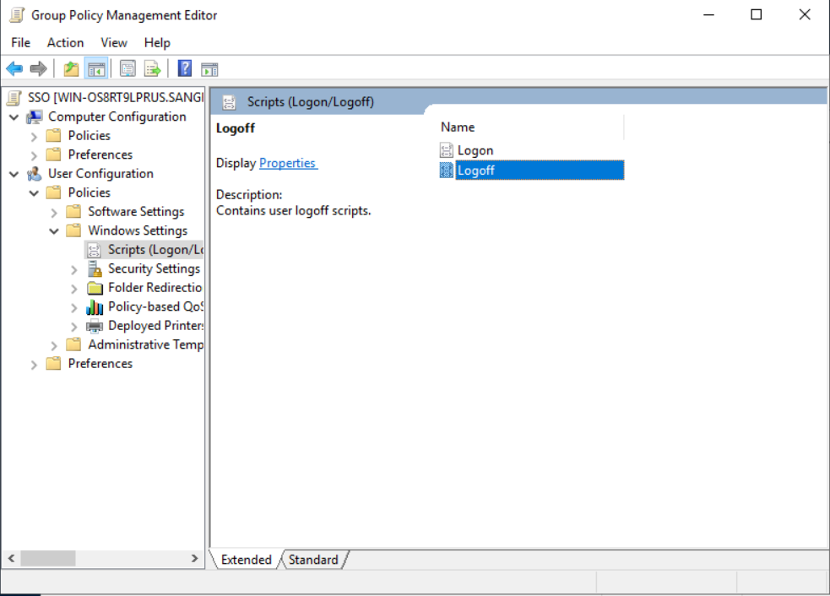Image resolution: width=830 pixels, height=596 pixels.
Task: Open the Action menu
Action: [65, 43]
